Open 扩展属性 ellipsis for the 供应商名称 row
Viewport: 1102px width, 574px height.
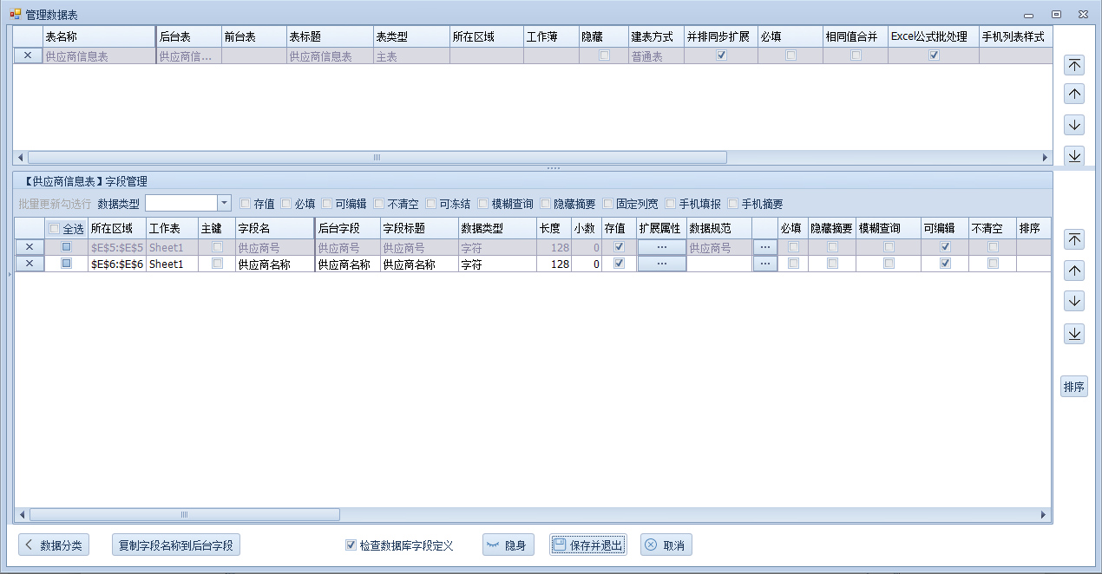click(661, 264)
